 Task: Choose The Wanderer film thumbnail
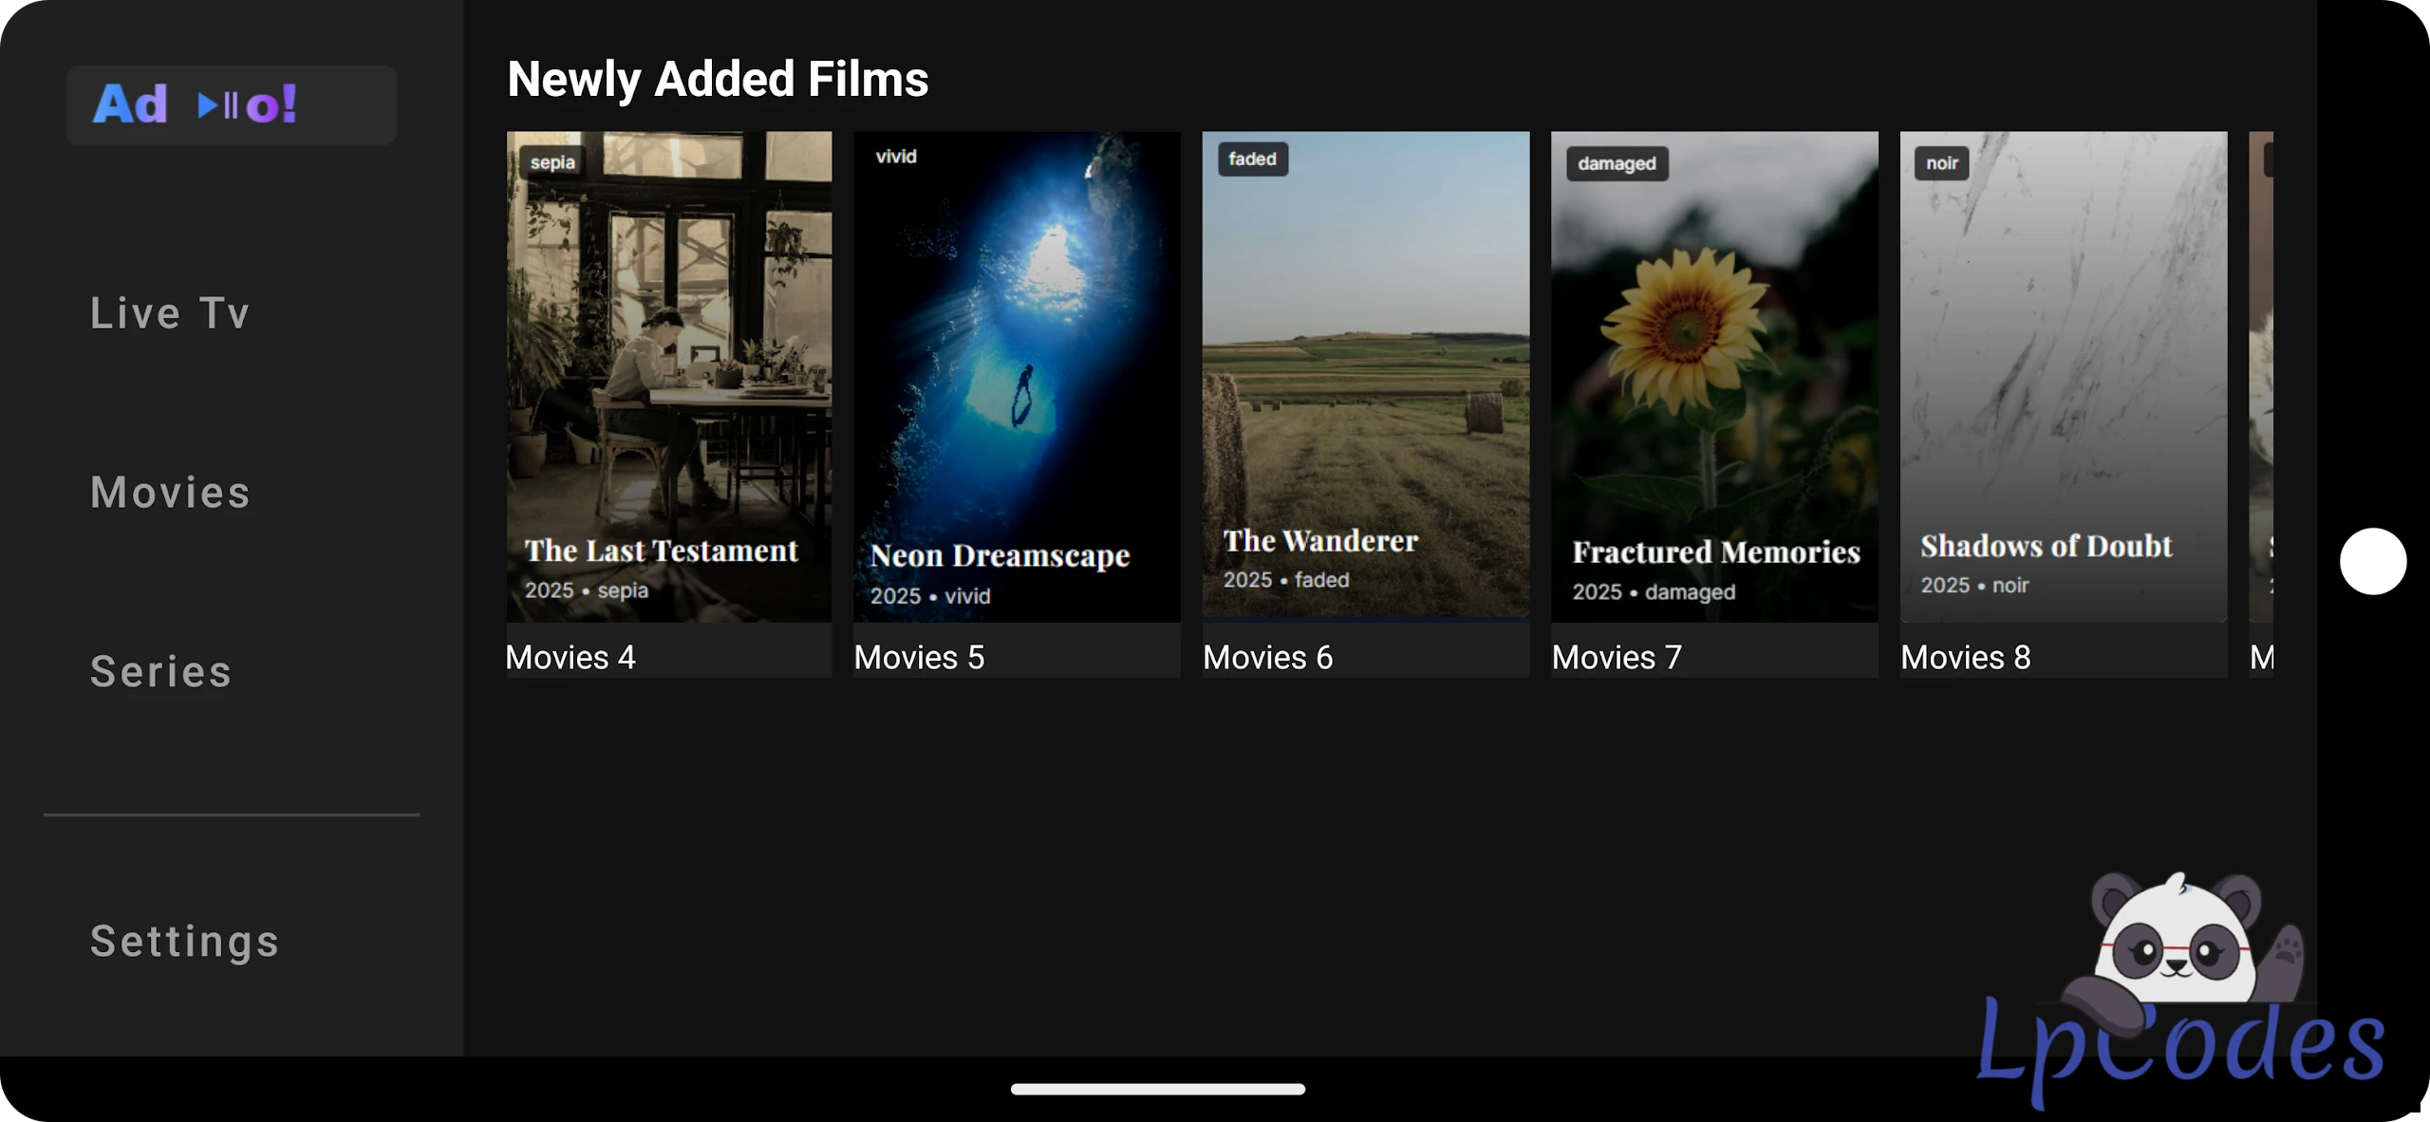pos(1365,376)
